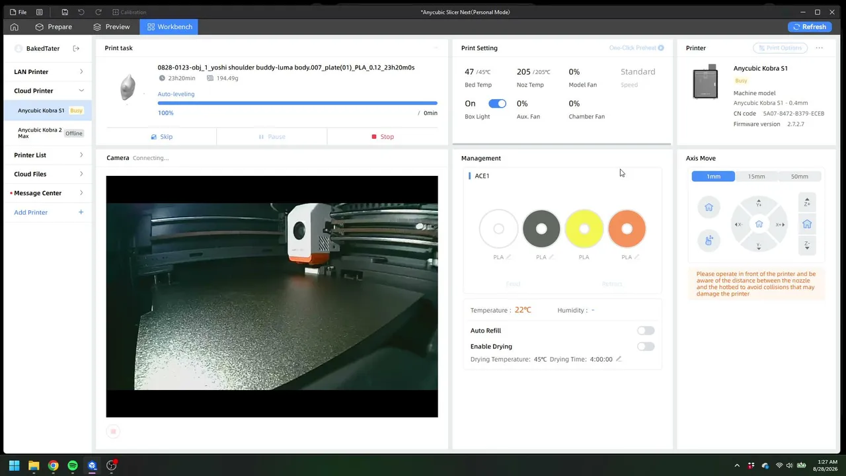
Task: Open Google Chrome from the taskbar
Action: point(53,465)
